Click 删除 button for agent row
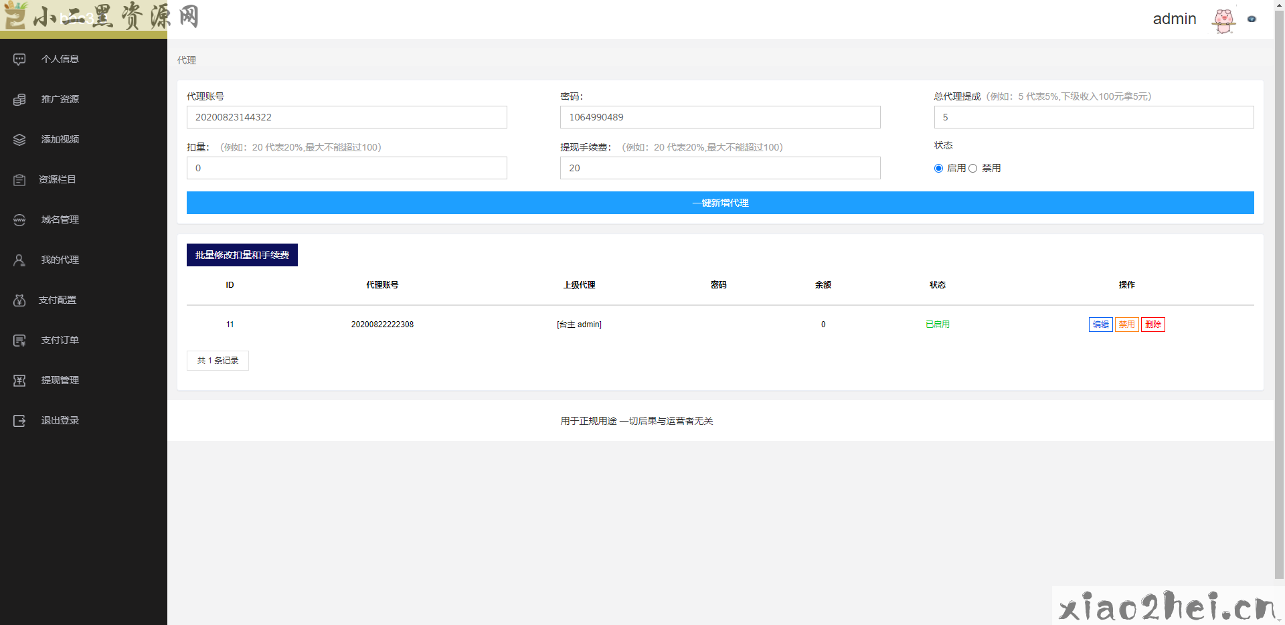 coord(1153,325)
